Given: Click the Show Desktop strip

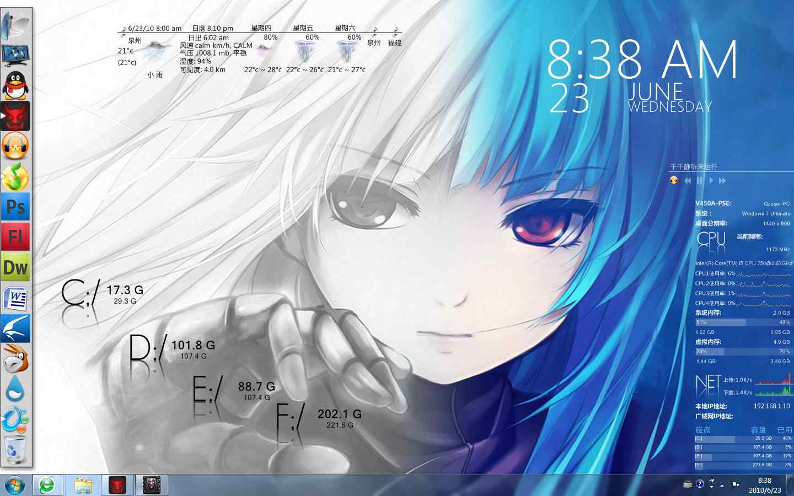Looking at the screenshot, I should (x=790, y=486).
